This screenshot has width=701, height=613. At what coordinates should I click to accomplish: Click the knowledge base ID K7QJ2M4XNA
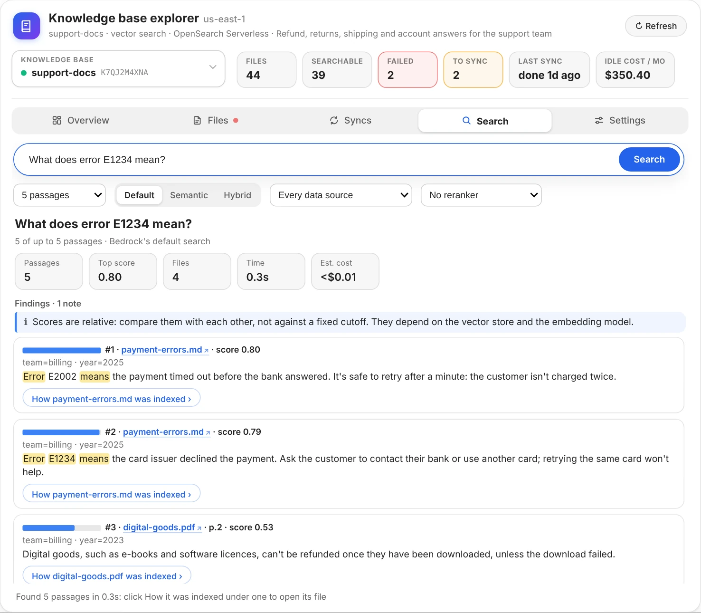click(124, 73)
